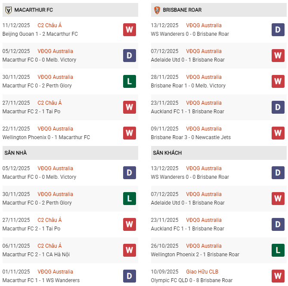The width and height of the screenshot is (288, 286).
Task: Click D badge for 05/12 Macarthur form row
Action: coord(130,56)
